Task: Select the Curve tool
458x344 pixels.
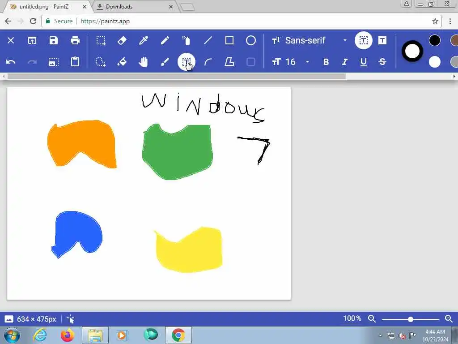Action: pos(208,62)
